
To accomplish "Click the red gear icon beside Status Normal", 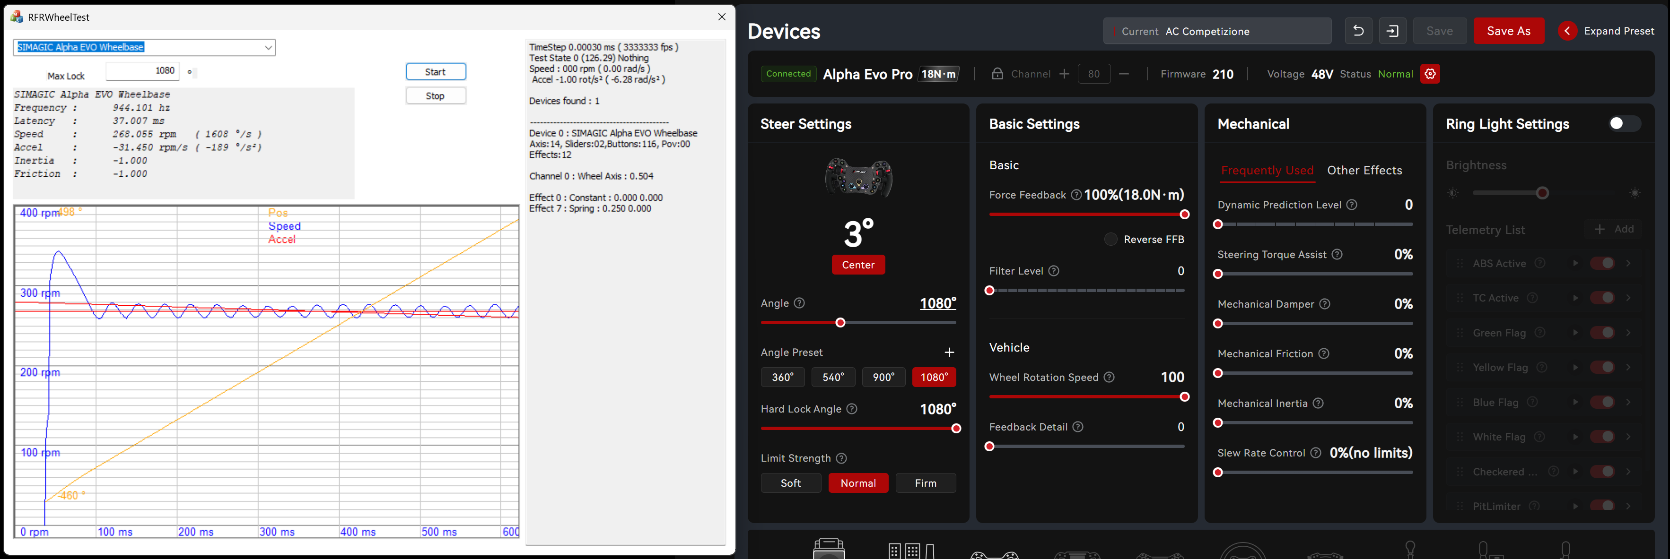I will coord(1430,74).
